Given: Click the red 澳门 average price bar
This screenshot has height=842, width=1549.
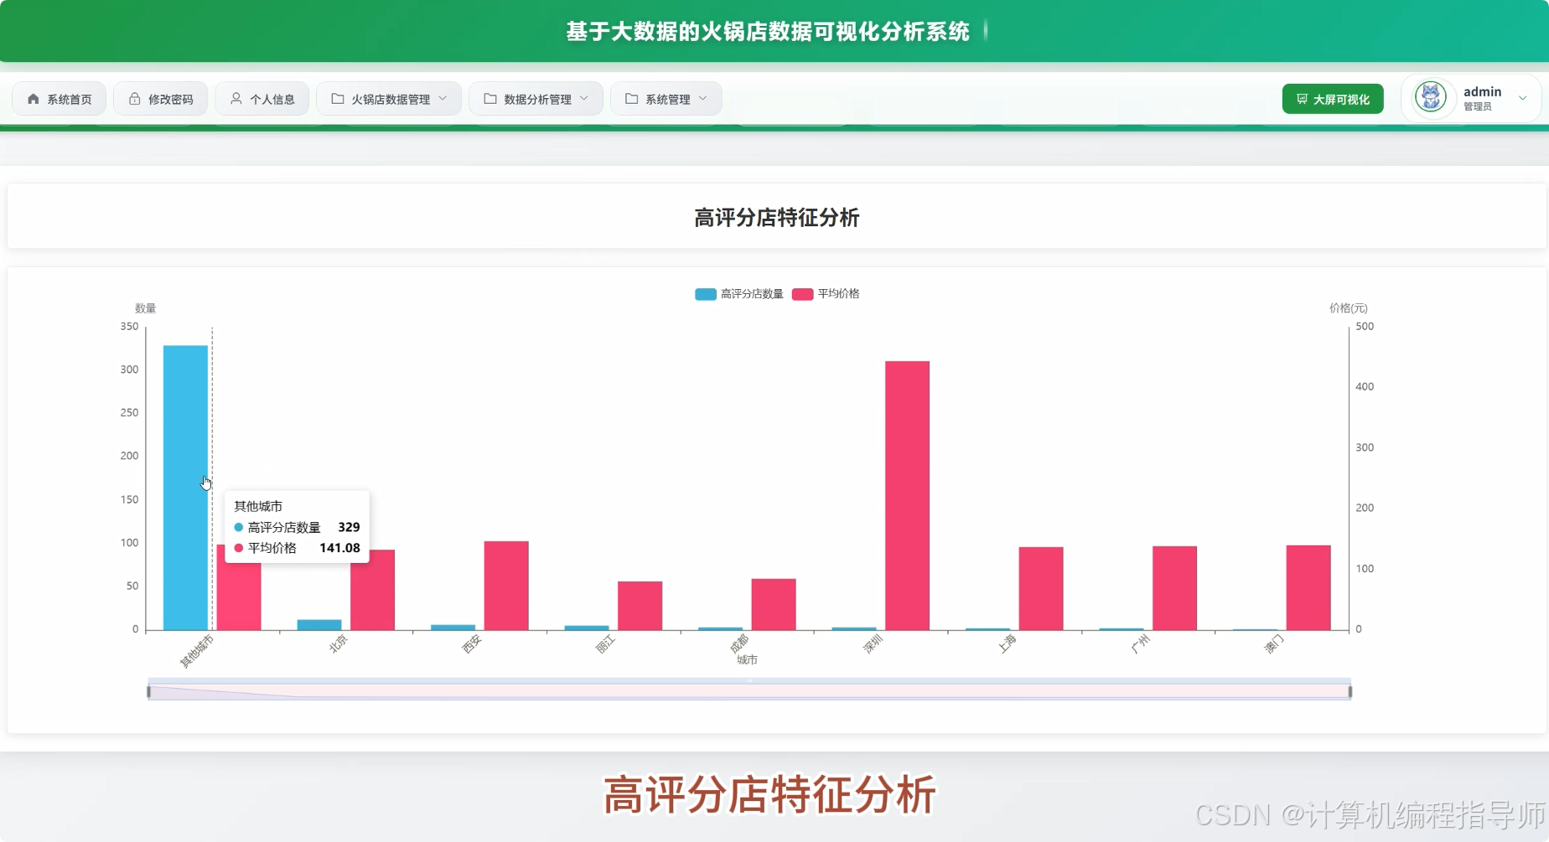Looking at the screenshot, I should (1308, 587).
